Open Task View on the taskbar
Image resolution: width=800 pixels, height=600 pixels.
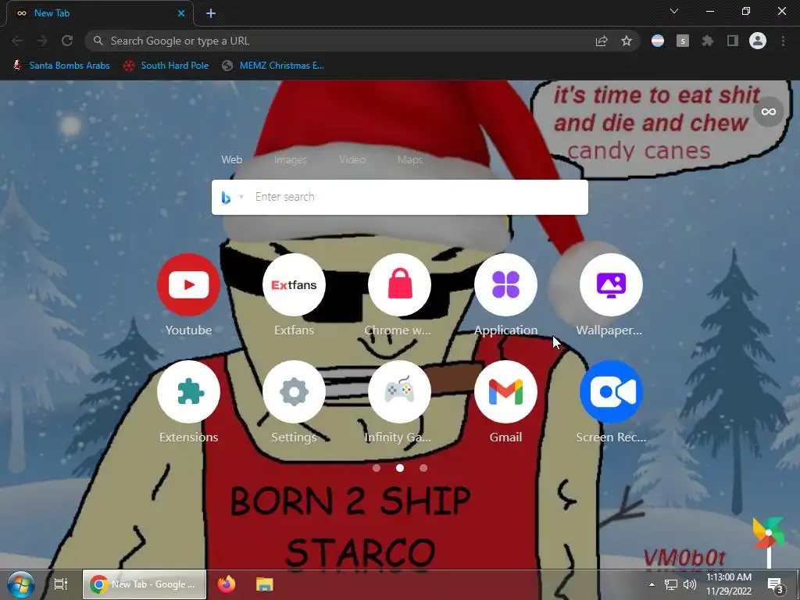tap(61, 584)
